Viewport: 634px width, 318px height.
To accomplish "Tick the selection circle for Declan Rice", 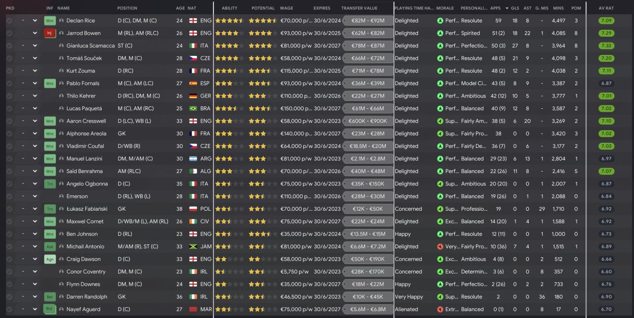I will click(x=9, y=21).
